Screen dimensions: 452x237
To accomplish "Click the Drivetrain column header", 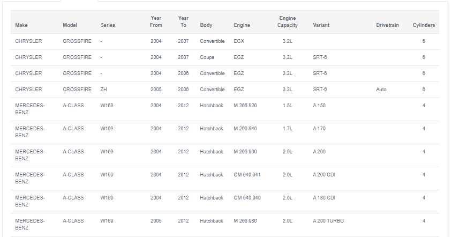I will [x=387, y=25].
